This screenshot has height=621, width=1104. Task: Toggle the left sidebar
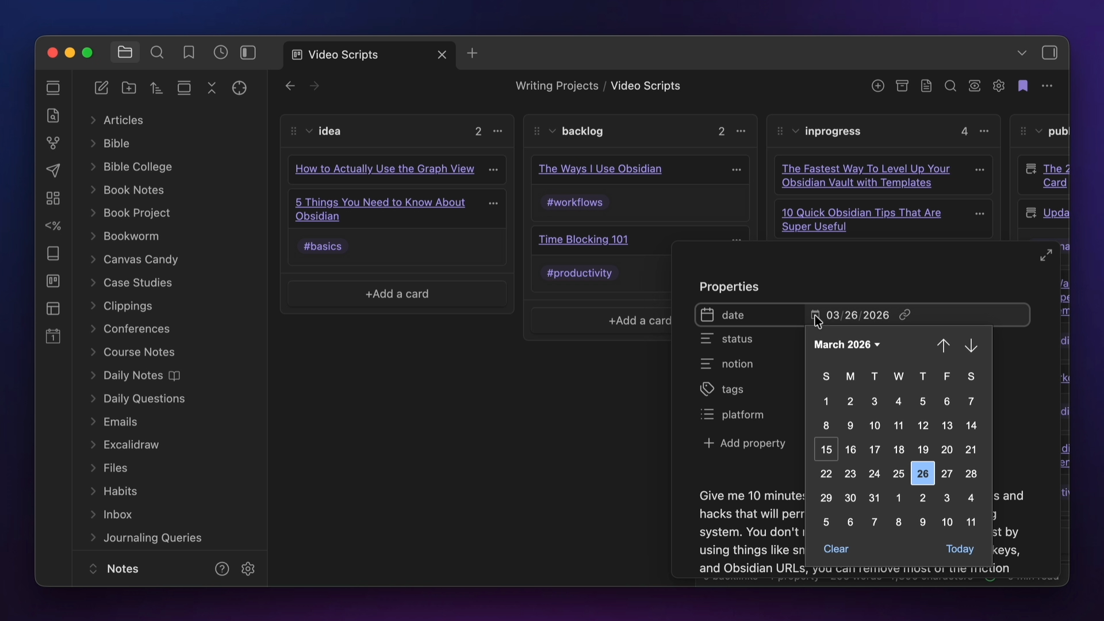pyautogui.click(x=248, y=53)
